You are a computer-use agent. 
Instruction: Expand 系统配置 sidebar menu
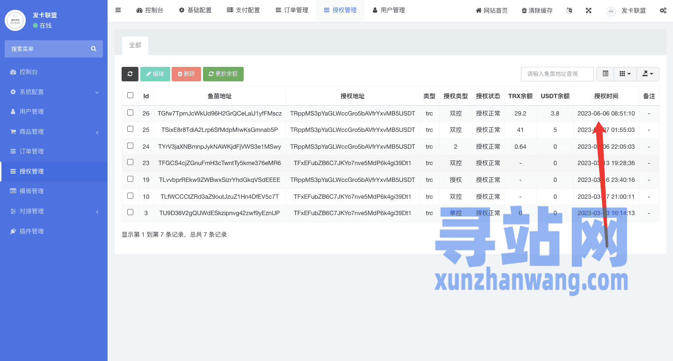[54, 92]
